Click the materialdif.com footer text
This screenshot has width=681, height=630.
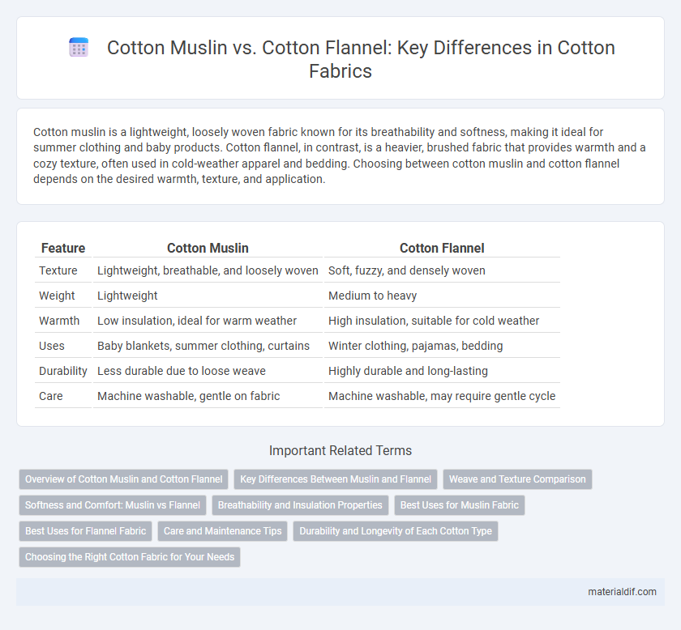(622, 592)
